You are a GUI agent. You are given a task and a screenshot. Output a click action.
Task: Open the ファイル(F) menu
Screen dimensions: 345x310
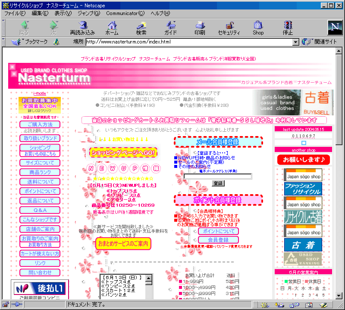(x=15, y=13)
